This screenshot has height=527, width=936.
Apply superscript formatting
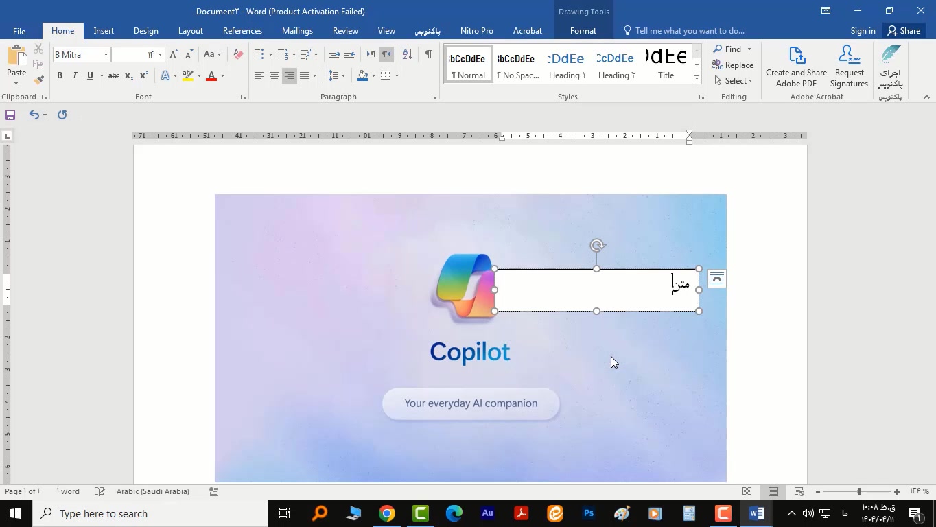pyautogui.click(x=143, y=75)
